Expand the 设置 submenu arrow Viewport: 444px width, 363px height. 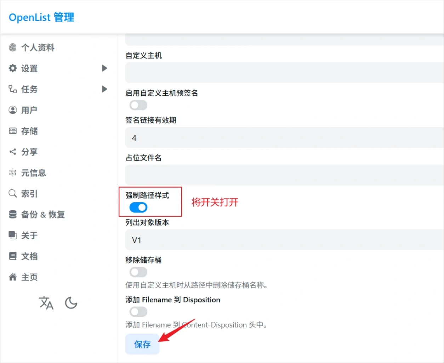coord(104,68)
